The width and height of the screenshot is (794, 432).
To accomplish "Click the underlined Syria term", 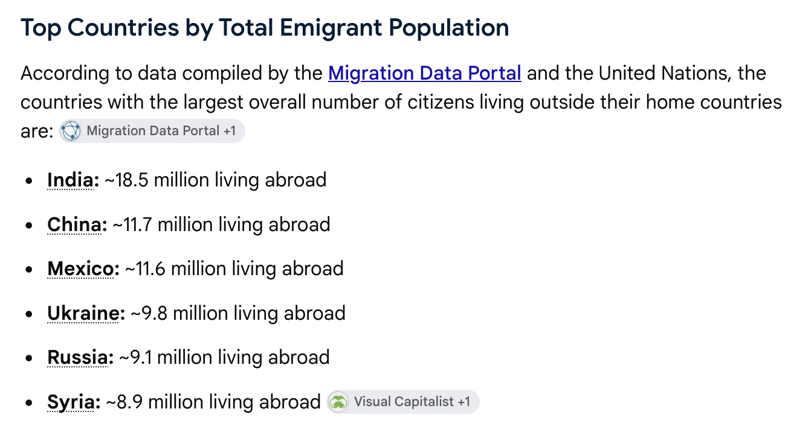I will 74,402.
